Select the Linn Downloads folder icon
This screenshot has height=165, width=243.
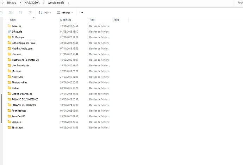coord(9,65)
